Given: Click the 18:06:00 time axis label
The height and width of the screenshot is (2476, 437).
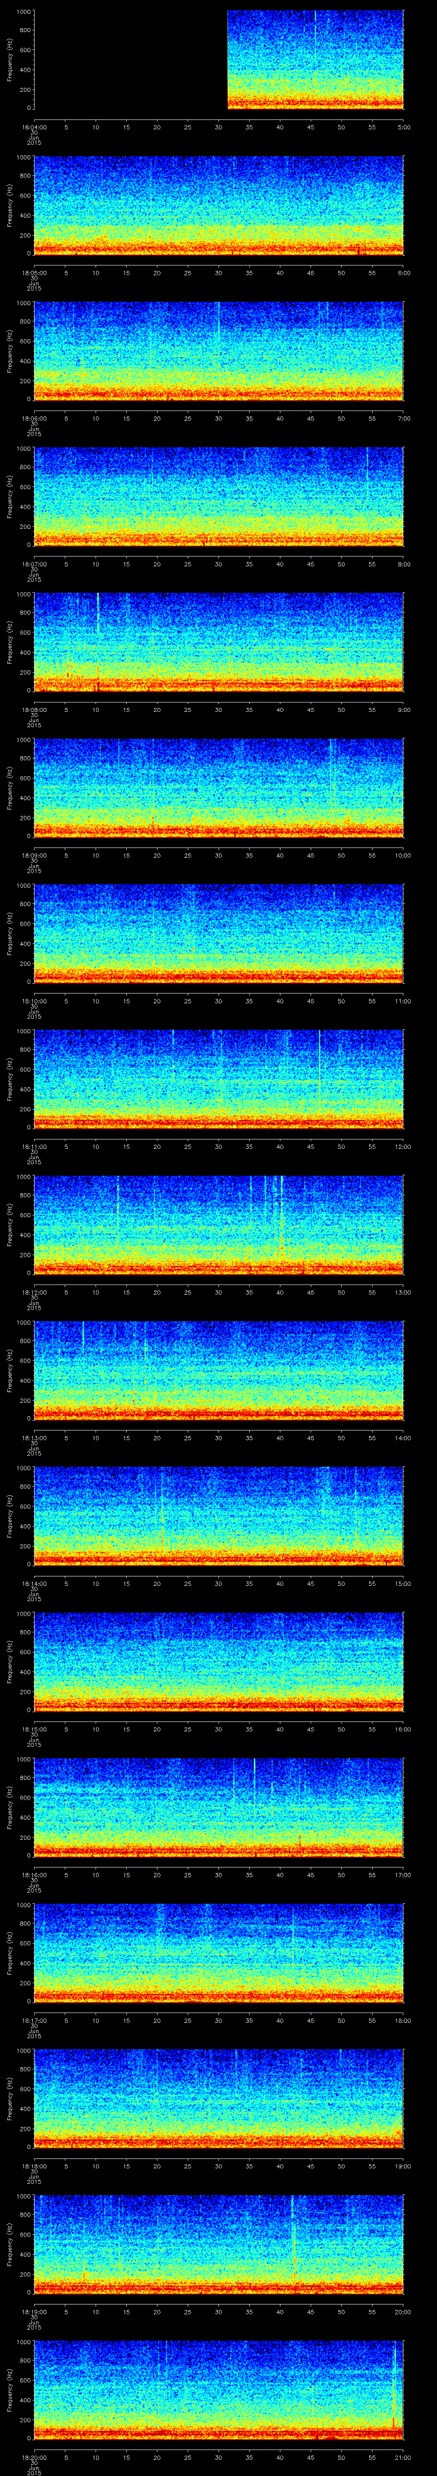Looking at the screenshot, I should (34, 418).
